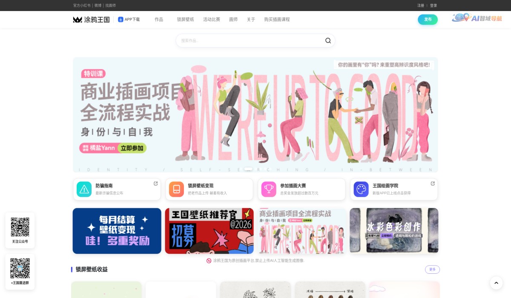This screenshot has width=511, height=298.
Task: Open the 活动比赛 section
Action: (x=212, y=20)
